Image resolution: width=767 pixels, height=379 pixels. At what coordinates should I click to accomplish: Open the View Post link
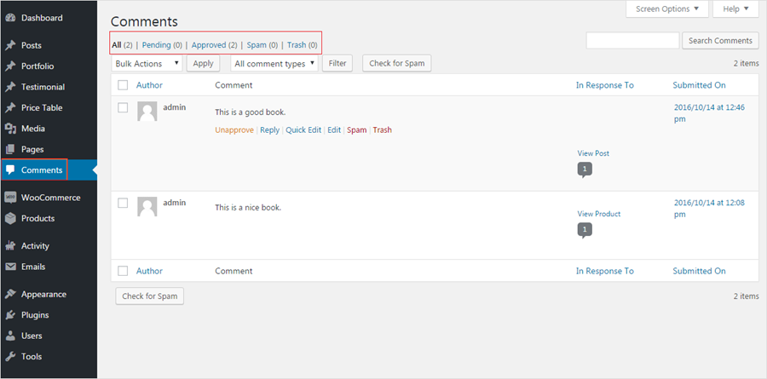pos(593,153)
